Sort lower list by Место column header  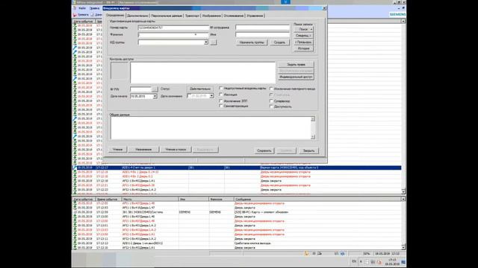pos(149,200)
